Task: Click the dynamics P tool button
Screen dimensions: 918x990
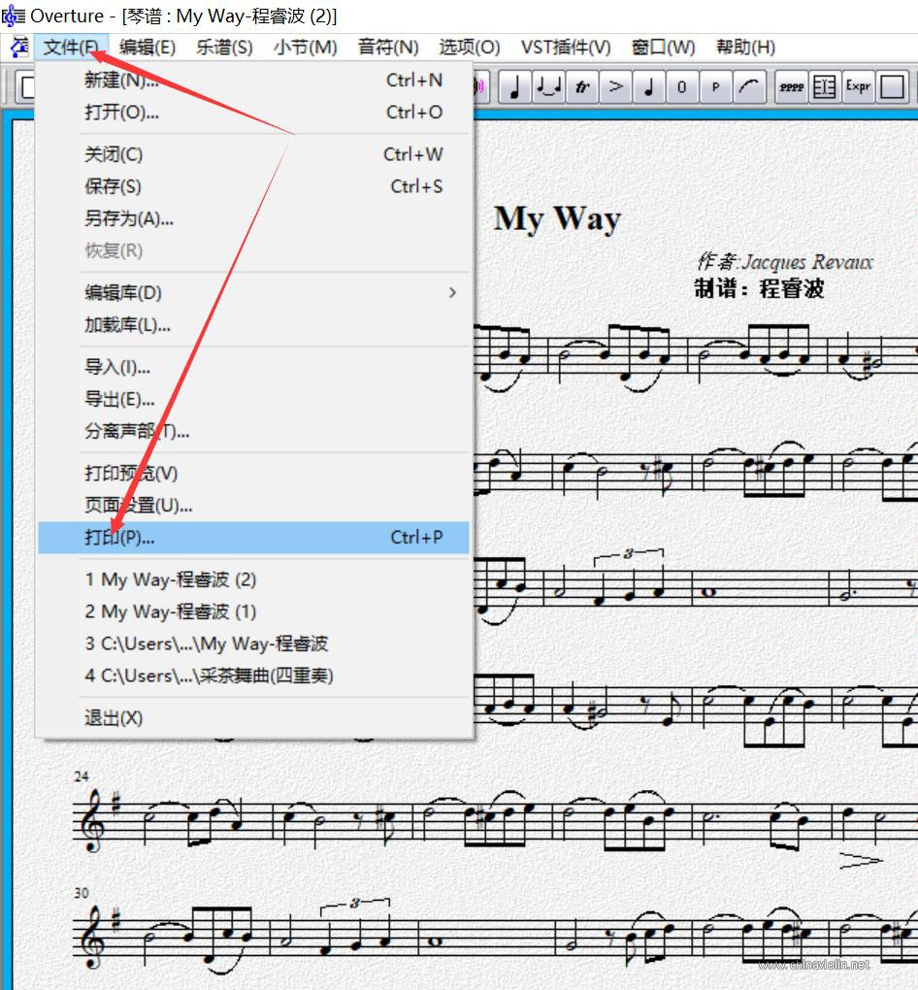Action: point(715,86)
